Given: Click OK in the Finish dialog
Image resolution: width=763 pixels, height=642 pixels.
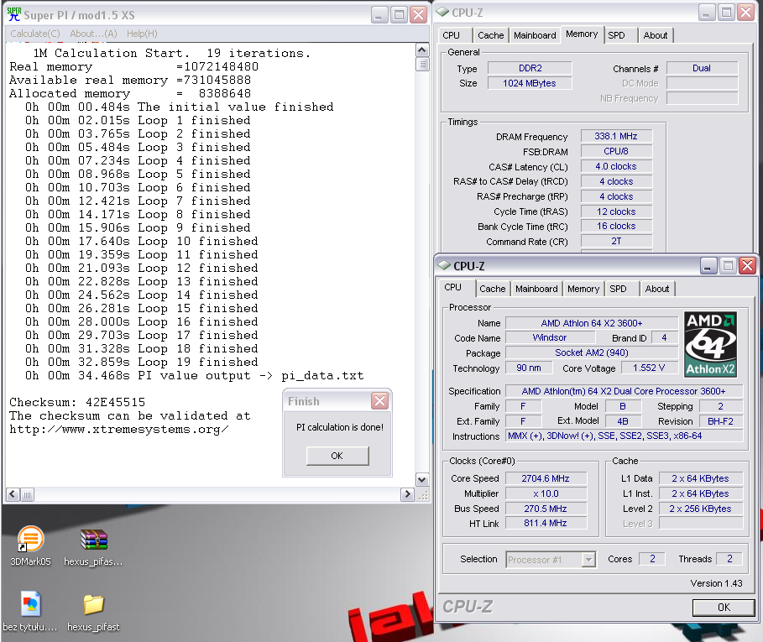Looking at the screenshot, I should point(337,456).
